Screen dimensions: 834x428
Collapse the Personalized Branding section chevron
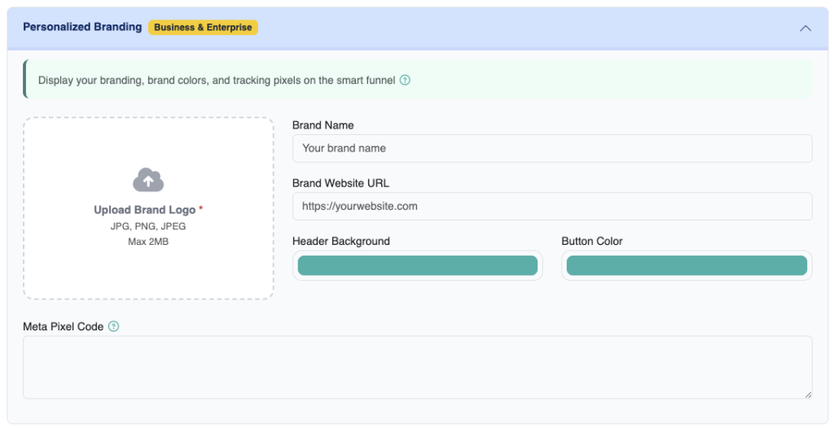(805, 28)
